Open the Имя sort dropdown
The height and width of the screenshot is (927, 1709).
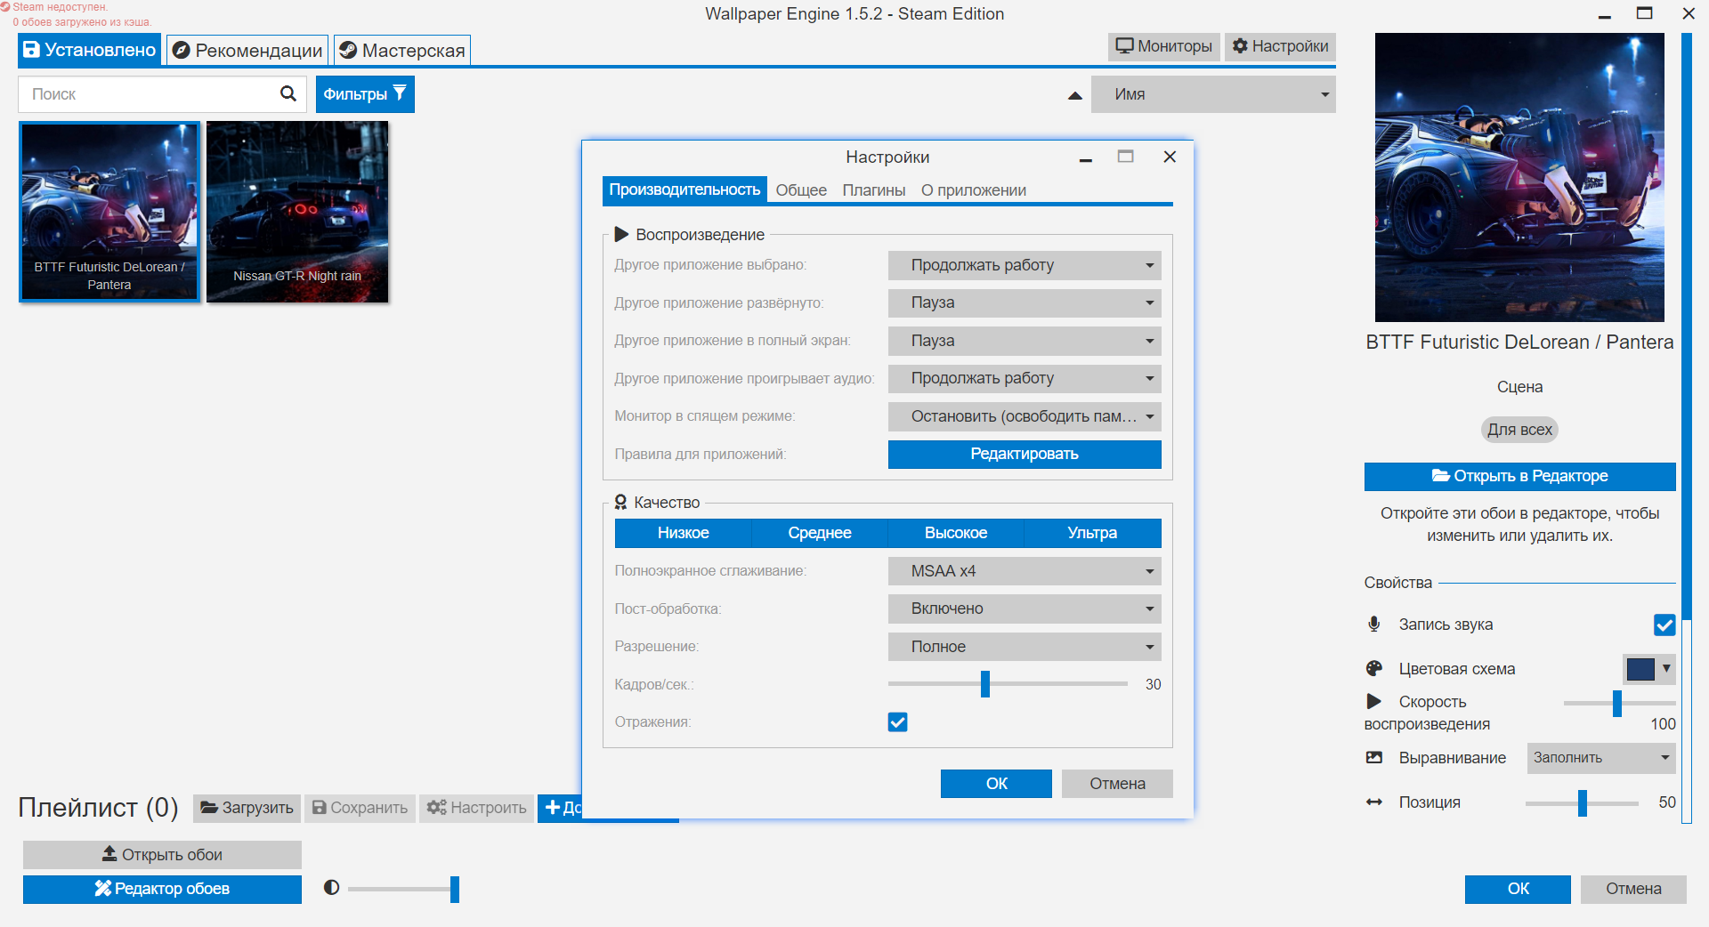pyautogui.click(x=1214, y=94)
